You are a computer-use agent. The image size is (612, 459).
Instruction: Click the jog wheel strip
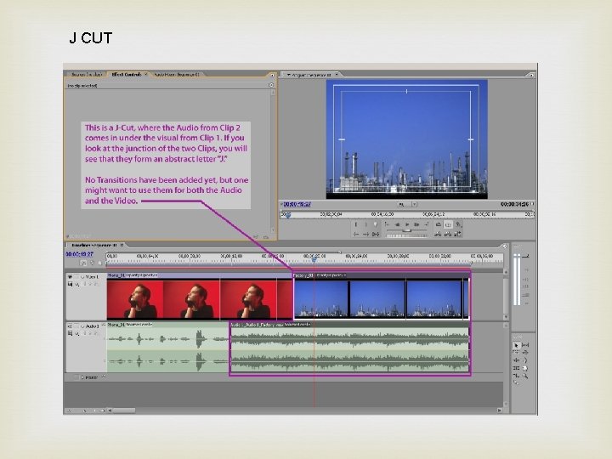tap(406, 235)
